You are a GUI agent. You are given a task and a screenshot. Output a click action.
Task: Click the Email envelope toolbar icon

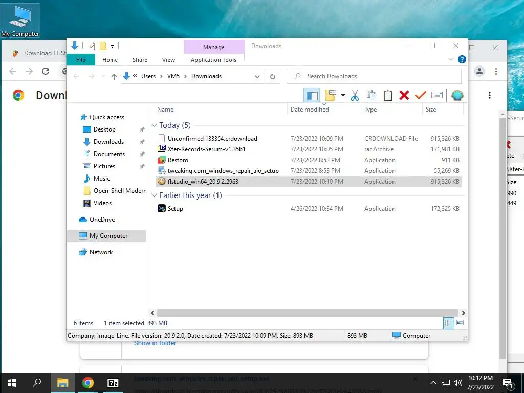(x=437, y=95)
